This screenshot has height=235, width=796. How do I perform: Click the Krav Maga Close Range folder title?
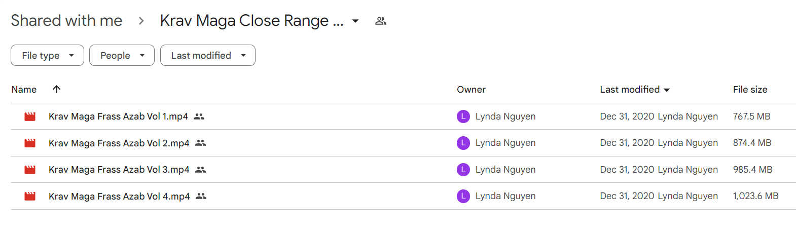251,20
